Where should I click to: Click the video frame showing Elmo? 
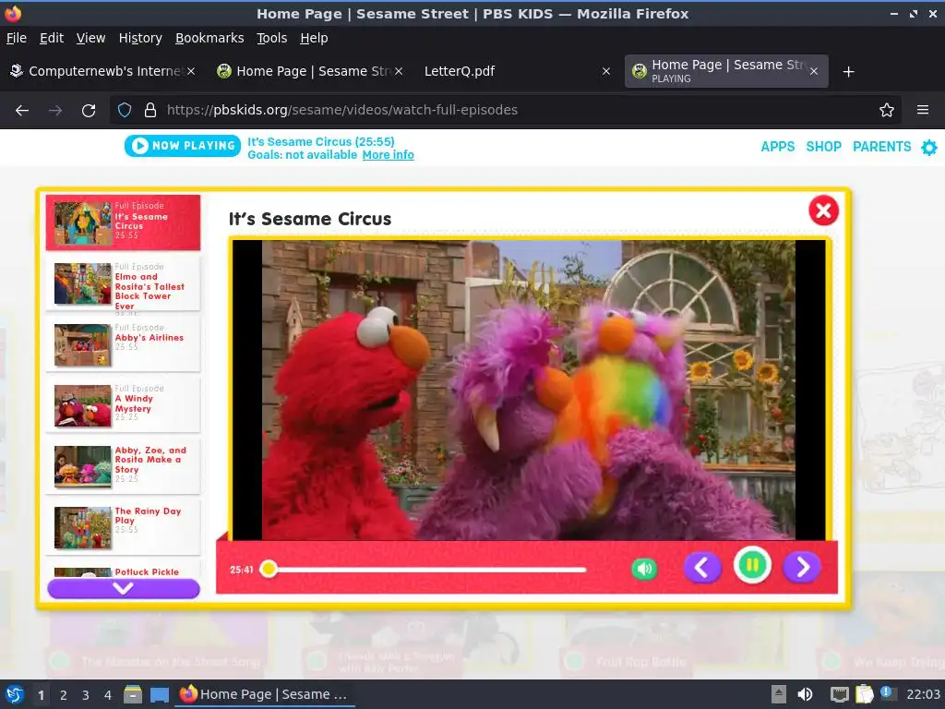529,390
